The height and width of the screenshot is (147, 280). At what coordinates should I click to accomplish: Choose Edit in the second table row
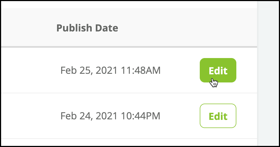click(218, 116)
